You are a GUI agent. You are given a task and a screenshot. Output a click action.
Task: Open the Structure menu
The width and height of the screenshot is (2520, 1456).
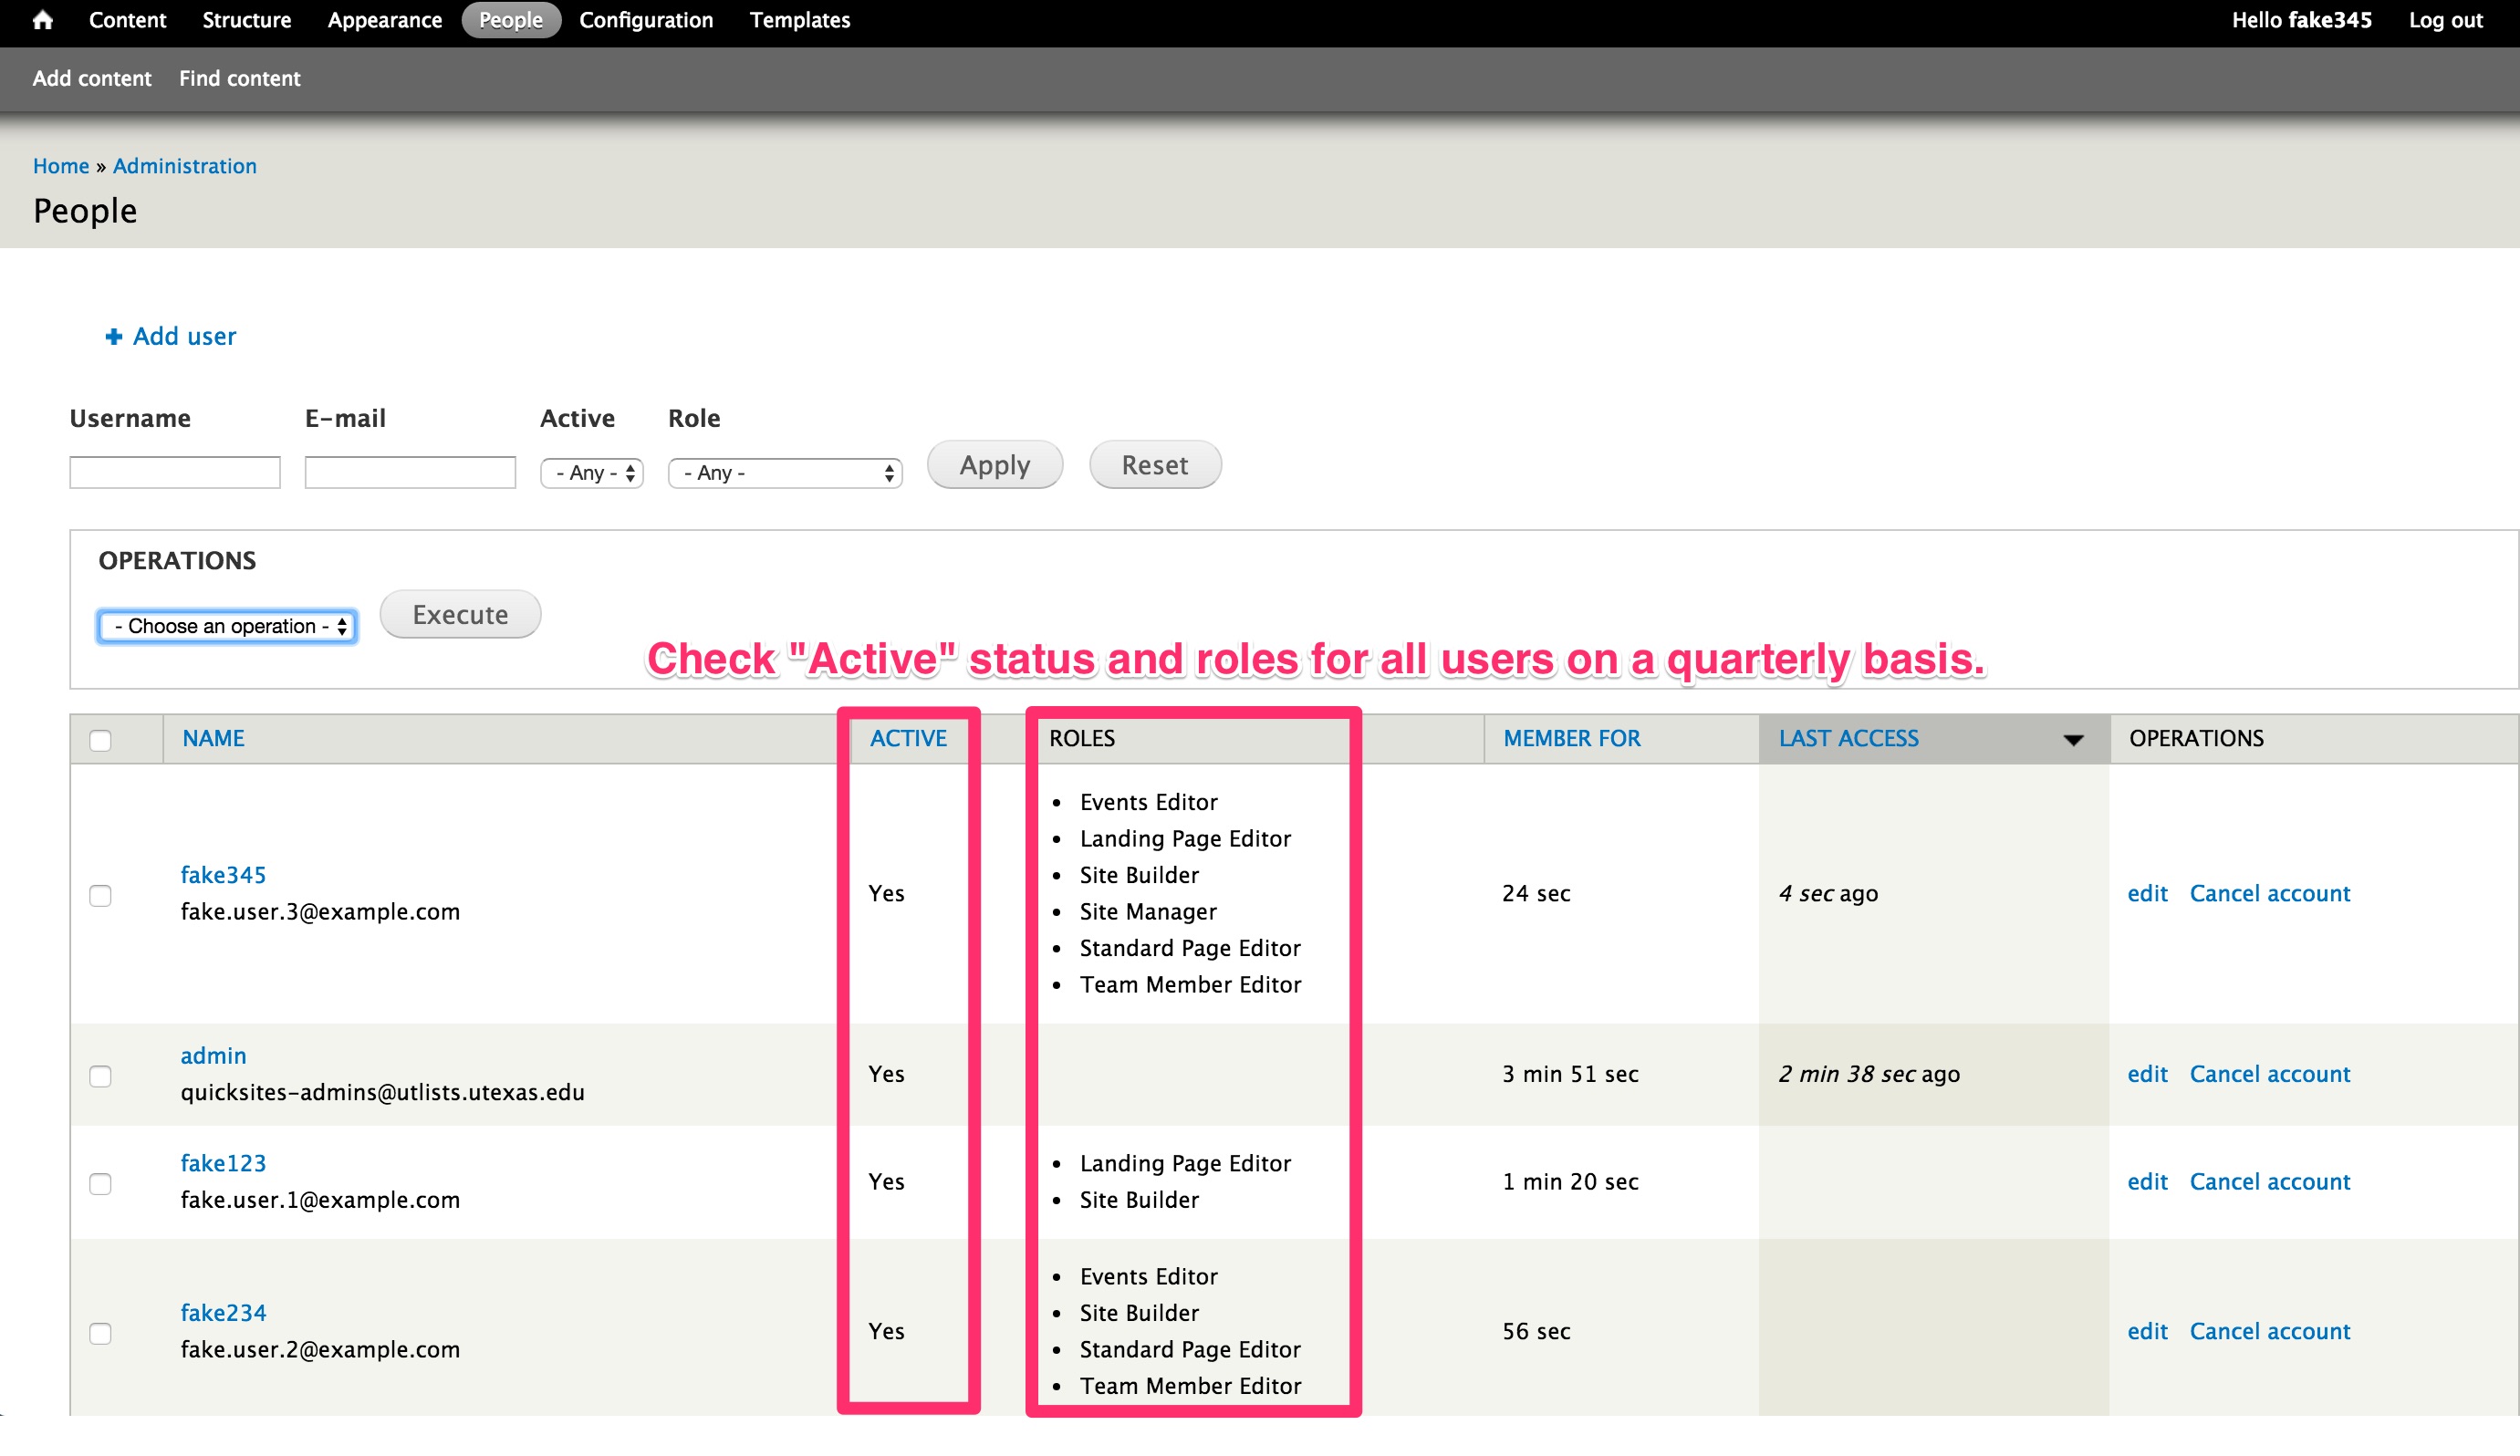[x=246, y=20]
